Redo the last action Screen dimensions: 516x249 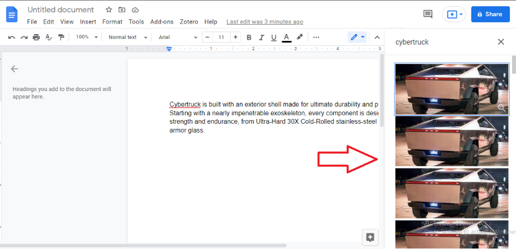click(24, 37)
